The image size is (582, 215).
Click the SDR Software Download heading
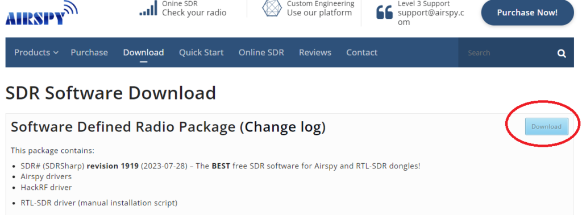point(111,93)
